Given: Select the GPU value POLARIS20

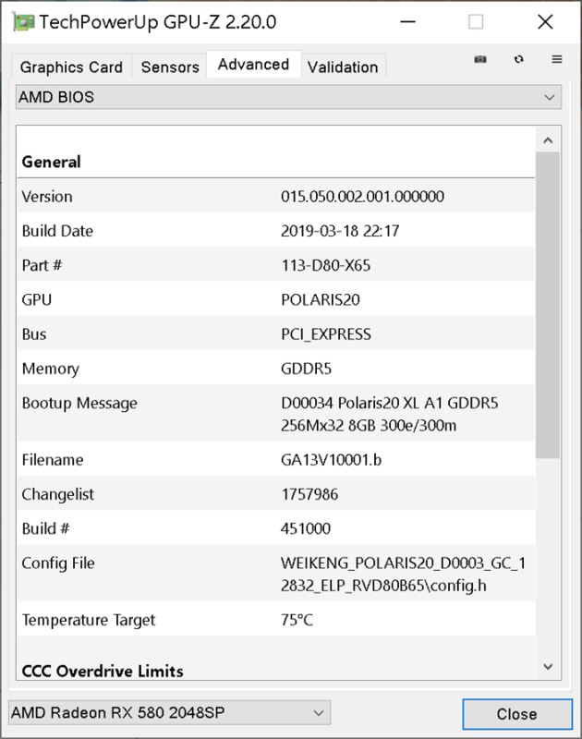Looking at the screenshot, I should tap(321, 299).
